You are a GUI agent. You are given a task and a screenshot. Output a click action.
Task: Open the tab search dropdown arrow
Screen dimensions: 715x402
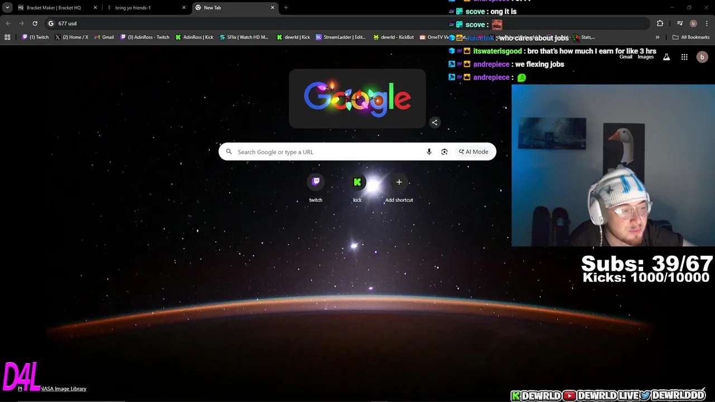tap(7, 8)
